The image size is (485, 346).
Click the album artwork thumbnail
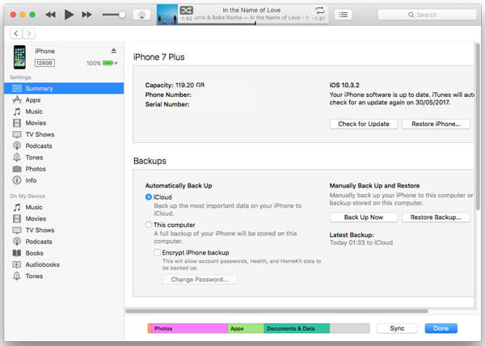pyautogui.click(x=167, y=15)
